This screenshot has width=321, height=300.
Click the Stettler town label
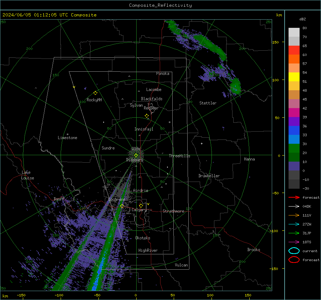pos(208,103)
